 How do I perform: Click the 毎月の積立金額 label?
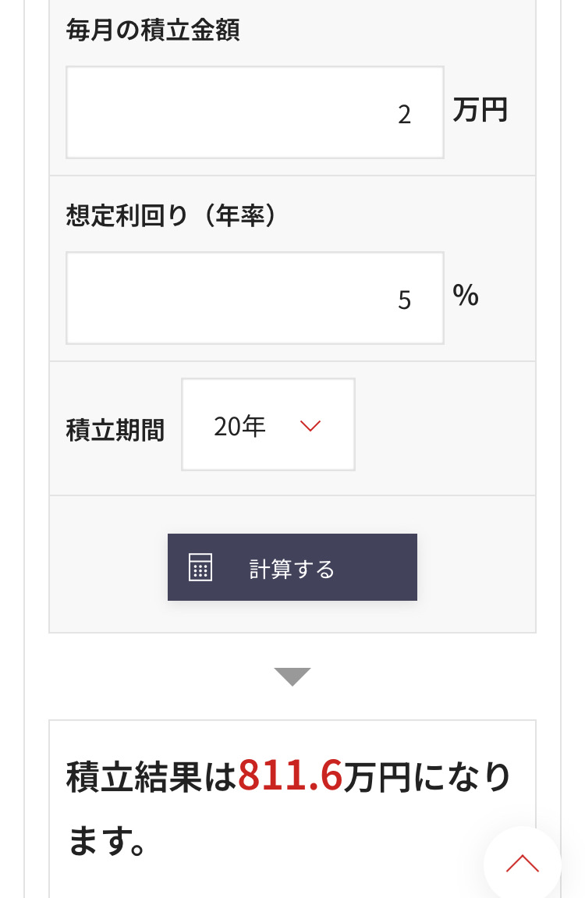pyautogui.click(x=153, y=31)
